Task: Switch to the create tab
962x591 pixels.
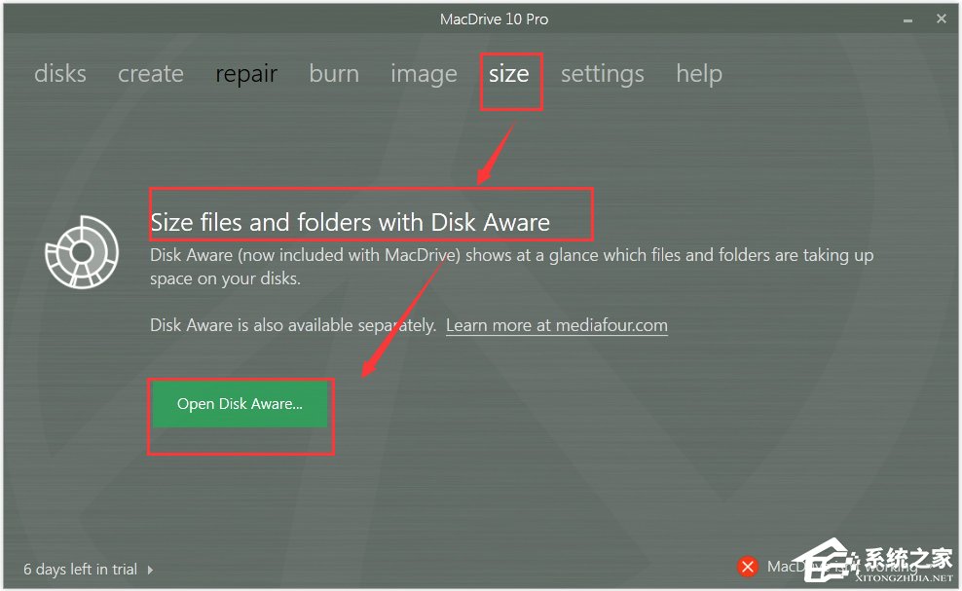Action: [150, 74]
